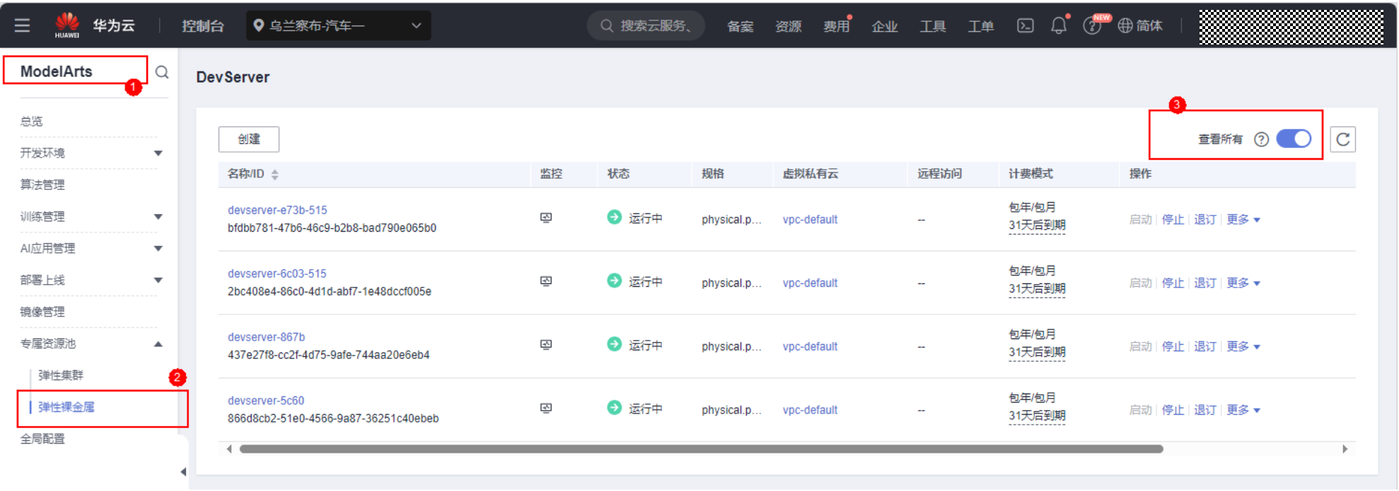Click the scrollbar left arrow under the table
The height and width of the screenshot is (491, 1399).
click(229, 449)
